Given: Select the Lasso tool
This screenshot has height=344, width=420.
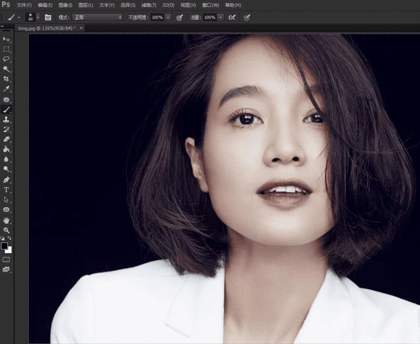Looking at the screenshot, I should pyautogui.click(x=7, y=59).
